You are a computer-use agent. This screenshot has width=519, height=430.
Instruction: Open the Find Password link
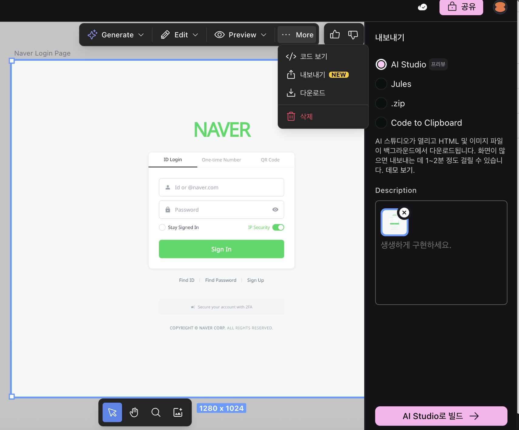click(221, 280)
